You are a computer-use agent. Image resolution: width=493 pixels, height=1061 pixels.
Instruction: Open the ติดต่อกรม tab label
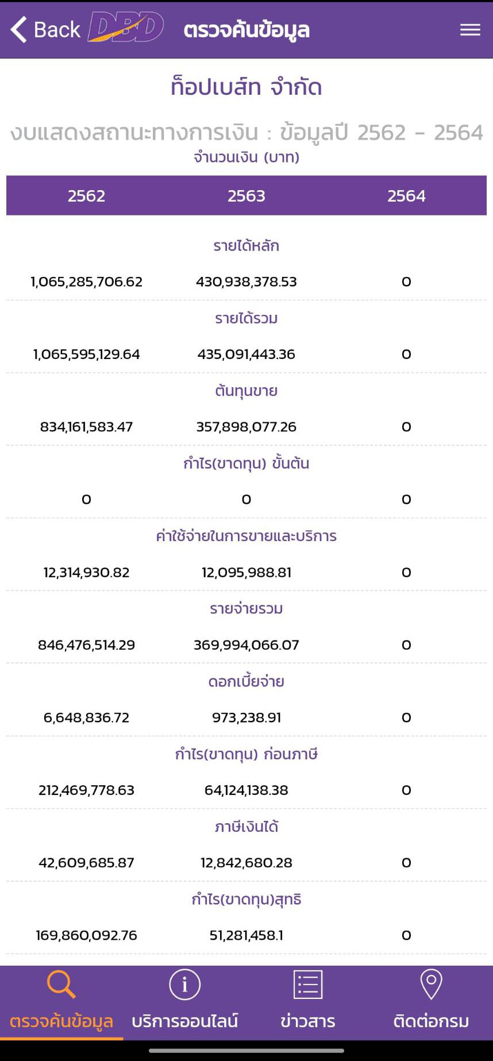coord(431,1021)
